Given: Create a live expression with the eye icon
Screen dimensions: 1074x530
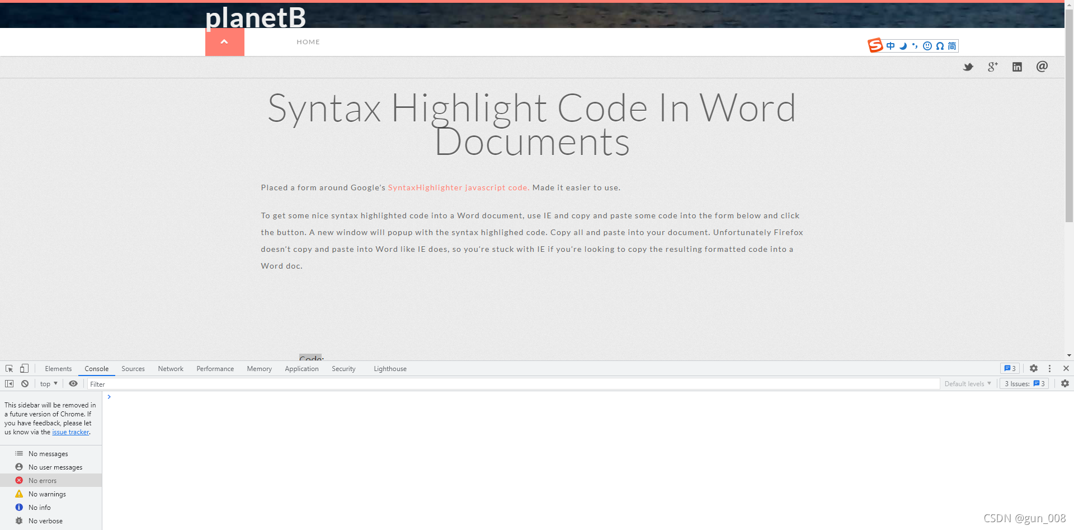Looking at the screenshot, I should [73, 383].
